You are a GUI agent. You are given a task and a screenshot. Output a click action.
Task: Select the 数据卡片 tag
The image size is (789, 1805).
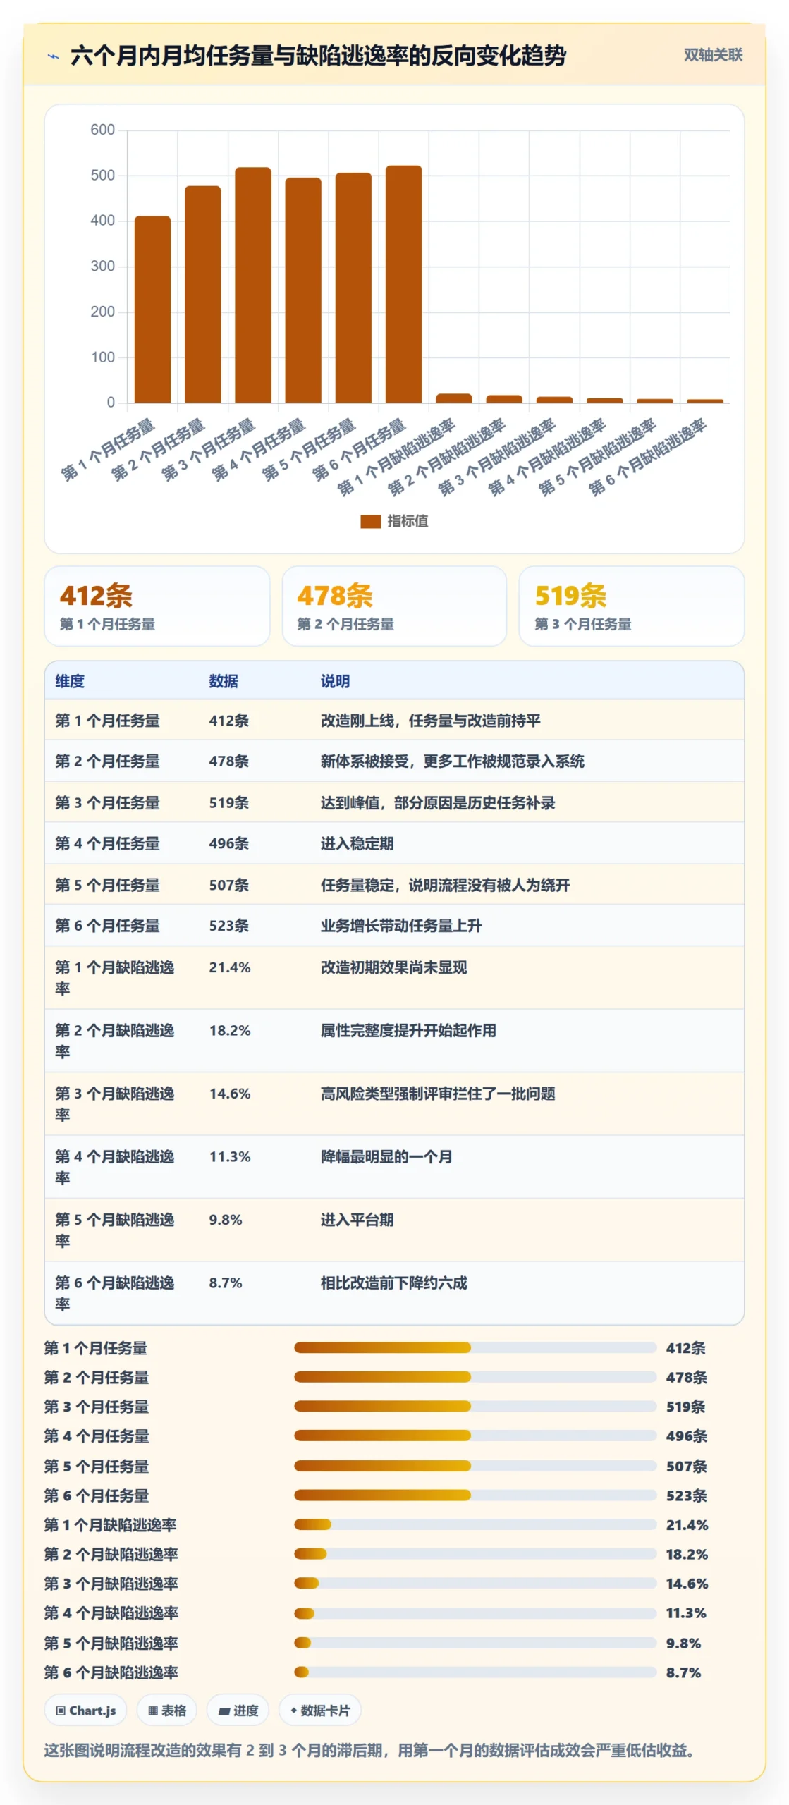click(x=320, y=1711)
